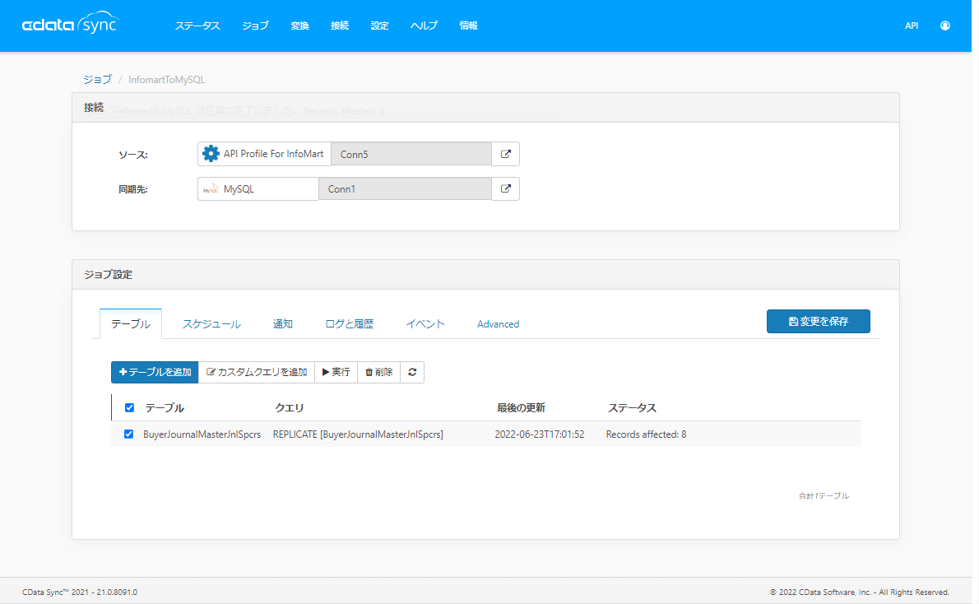Open the ヘルプ menu
The image size is (979, 604).
424,26
